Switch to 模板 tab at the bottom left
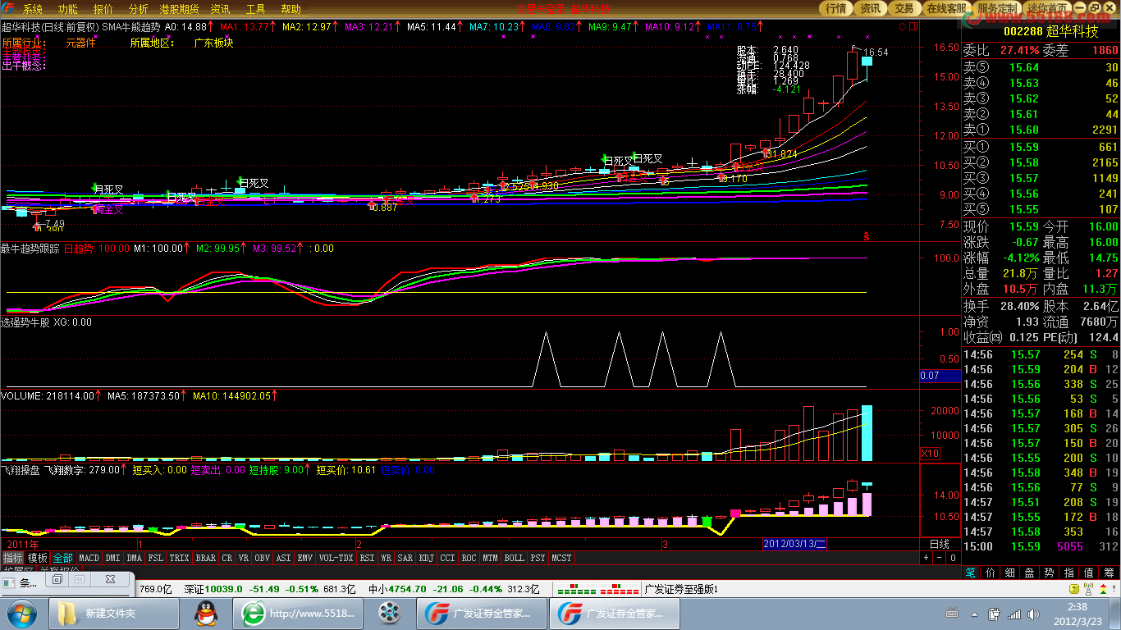The width and height of the screenshot is (1121, 630). (x=38, y=558)
